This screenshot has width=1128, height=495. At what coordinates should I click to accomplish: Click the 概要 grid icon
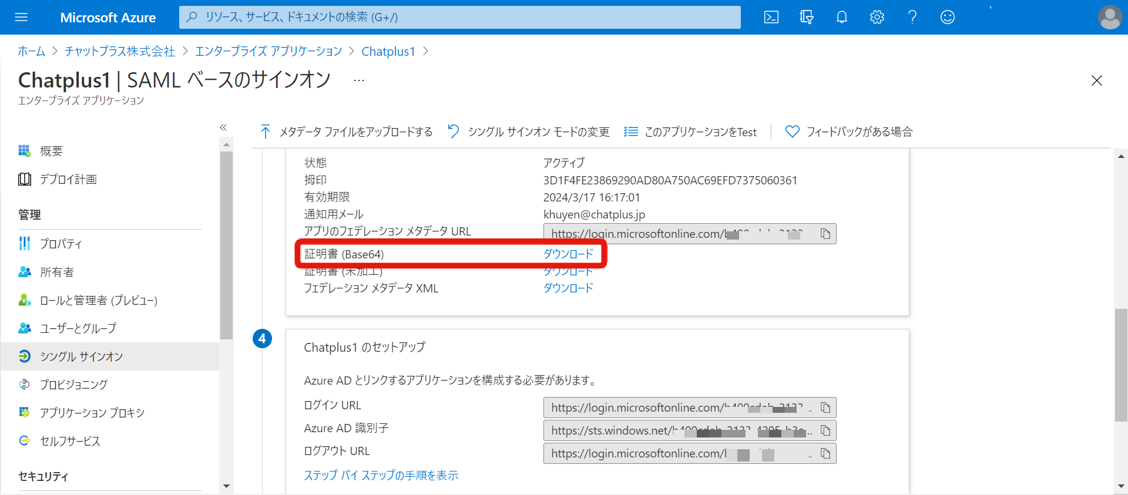(24, 151)
